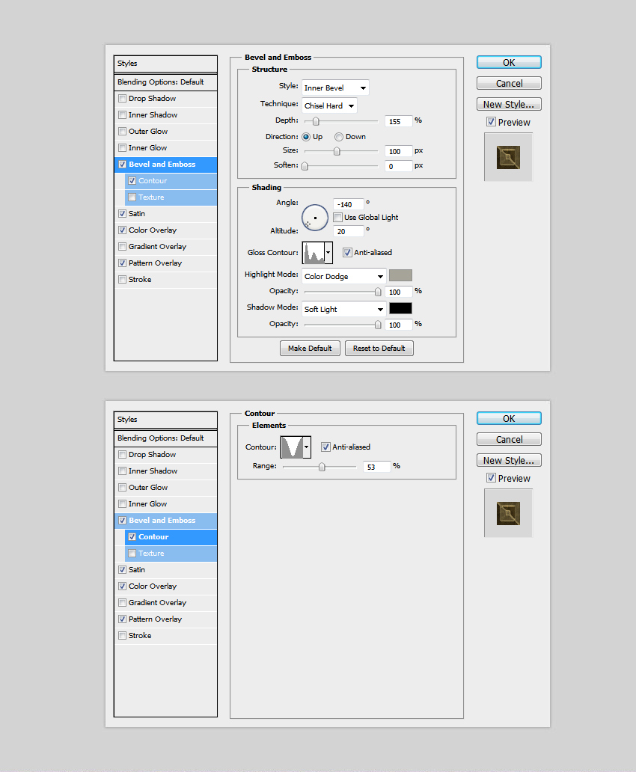Uncheck Color Overlay in upper dialog
Screen dimensions: 636x772
(x=122, y=230)
